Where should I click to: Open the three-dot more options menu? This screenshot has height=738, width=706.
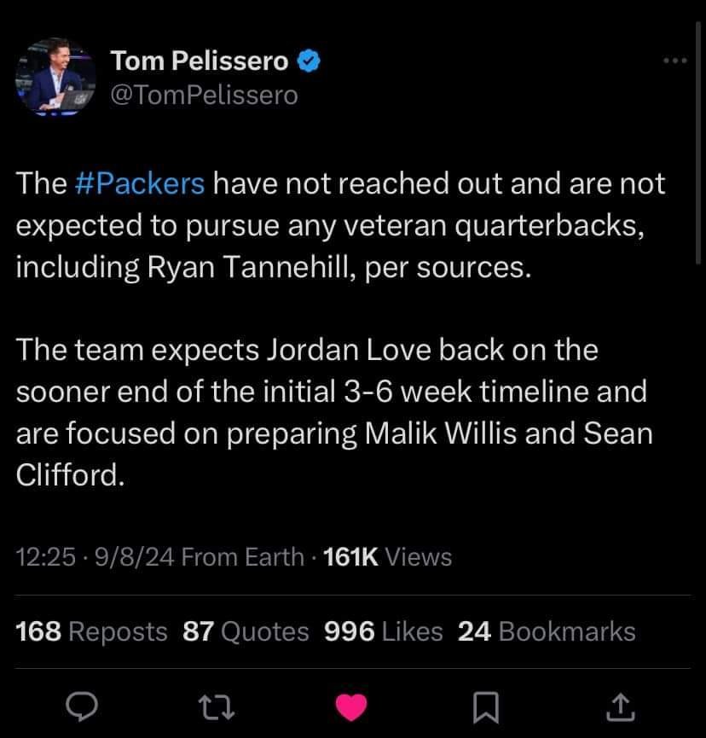pos(674,61)
